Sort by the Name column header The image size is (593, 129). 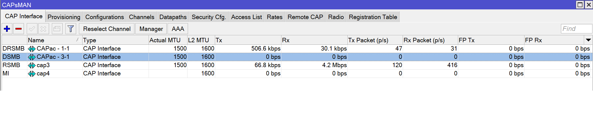52,40
